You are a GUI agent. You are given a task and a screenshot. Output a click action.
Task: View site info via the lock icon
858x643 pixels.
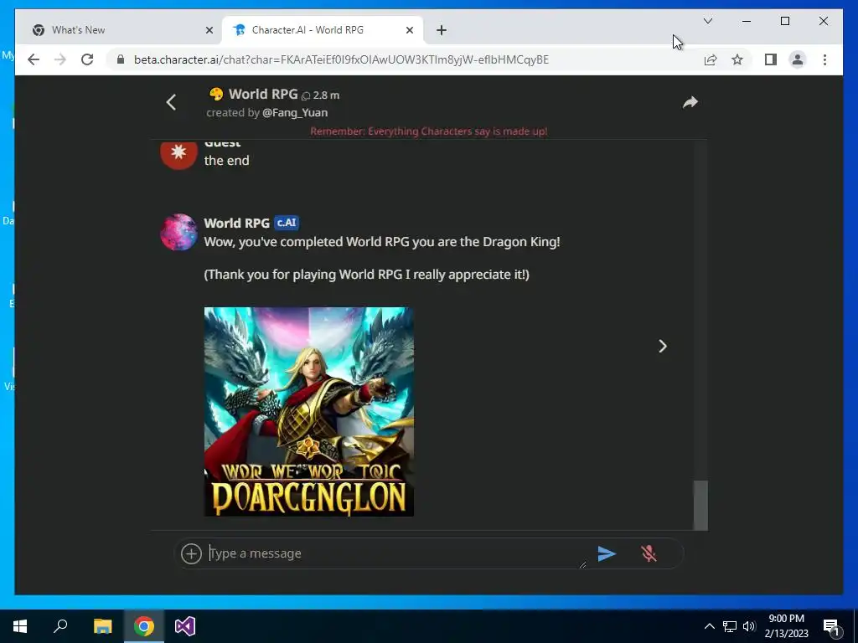coord(121,59)
